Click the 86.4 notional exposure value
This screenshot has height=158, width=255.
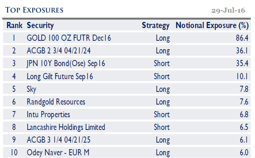pos(242,38)
